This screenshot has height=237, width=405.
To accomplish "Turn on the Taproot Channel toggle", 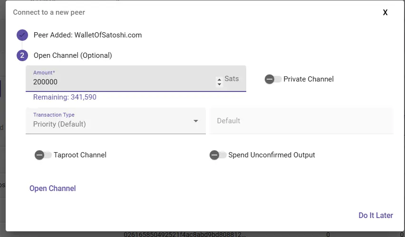I will click(x=43, y=155).
